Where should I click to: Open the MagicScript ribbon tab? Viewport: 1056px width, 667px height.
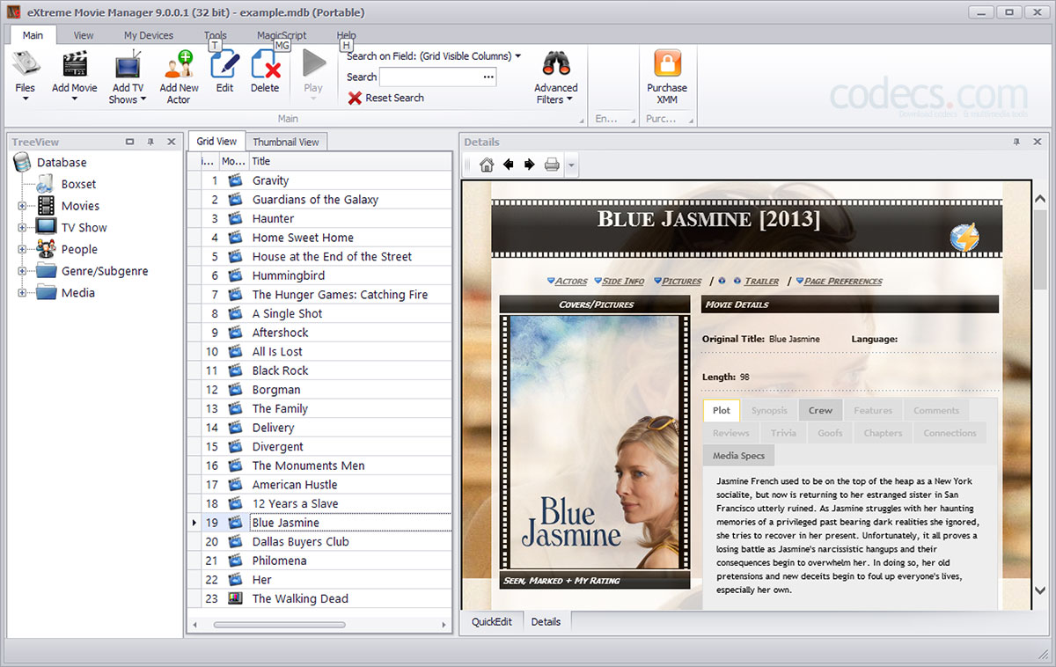[282, 35]
